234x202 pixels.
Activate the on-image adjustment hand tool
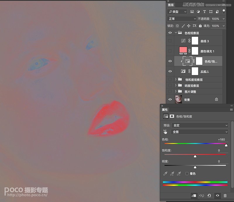point(165,132)
